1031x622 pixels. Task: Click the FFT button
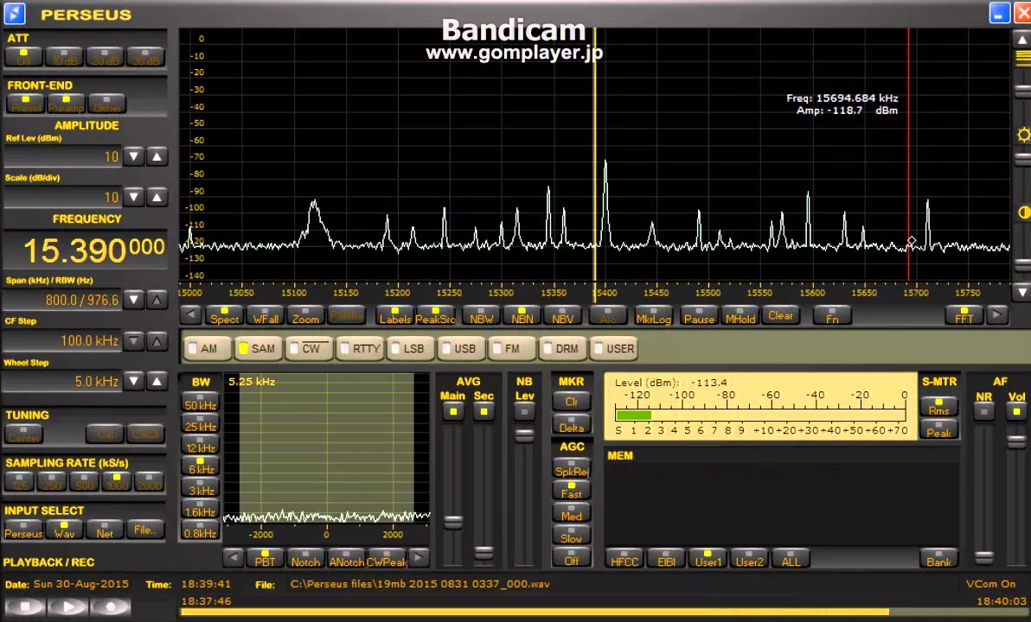[x=964, y=316]
